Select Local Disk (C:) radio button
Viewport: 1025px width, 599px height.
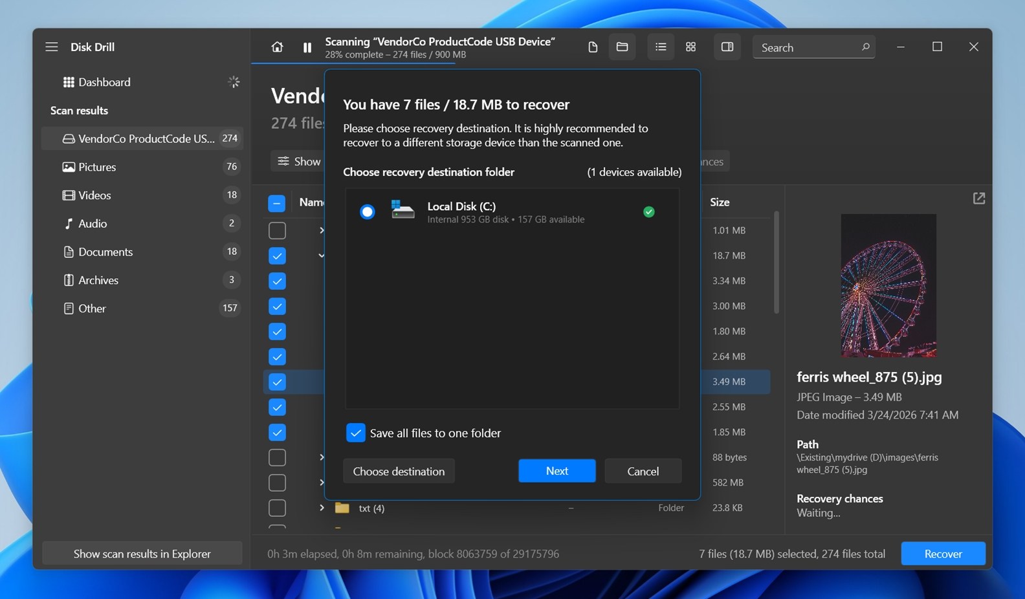click(x=367, y=212)
